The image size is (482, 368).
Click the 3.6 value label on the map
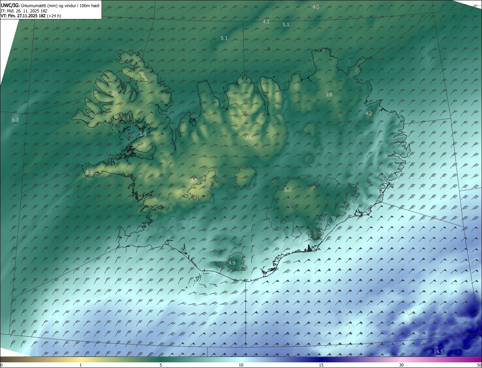287,190
